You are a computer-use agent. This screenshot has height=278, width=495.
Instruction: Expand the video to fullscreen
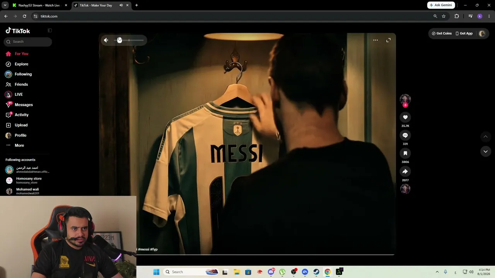point(389,40)
